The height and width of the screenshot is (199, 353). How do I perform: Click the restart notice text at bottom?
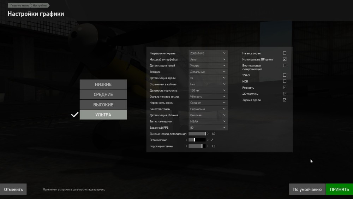click(74, 189)
